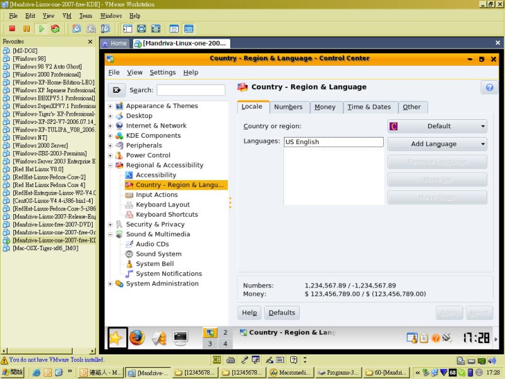
Task: Expand the Appearance & Themes tree node
Action: coord(110,106)
